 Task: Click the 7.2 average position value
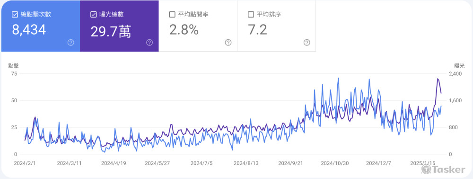point(257,30)
